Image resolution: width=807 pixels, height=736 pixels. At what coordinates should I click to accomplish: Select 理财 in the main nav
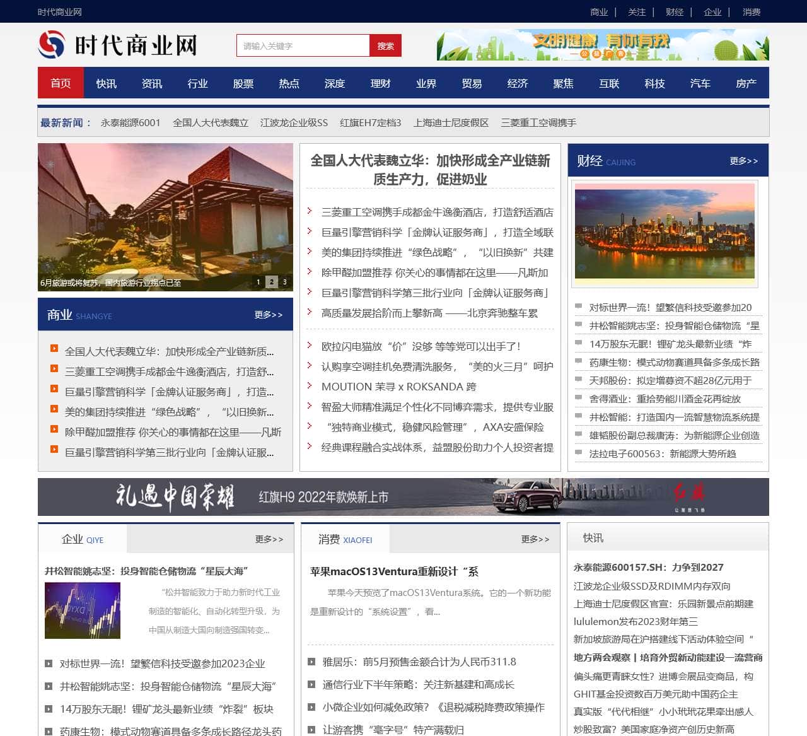[381, 83]
